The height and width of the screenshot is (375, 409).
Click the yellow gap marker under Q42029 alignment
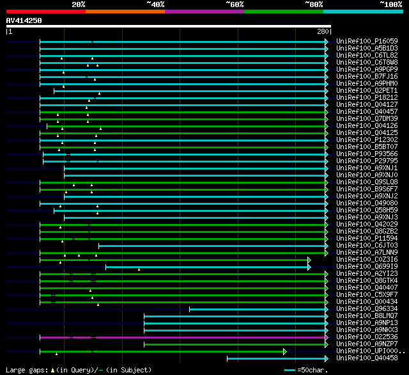coord(61,227)
